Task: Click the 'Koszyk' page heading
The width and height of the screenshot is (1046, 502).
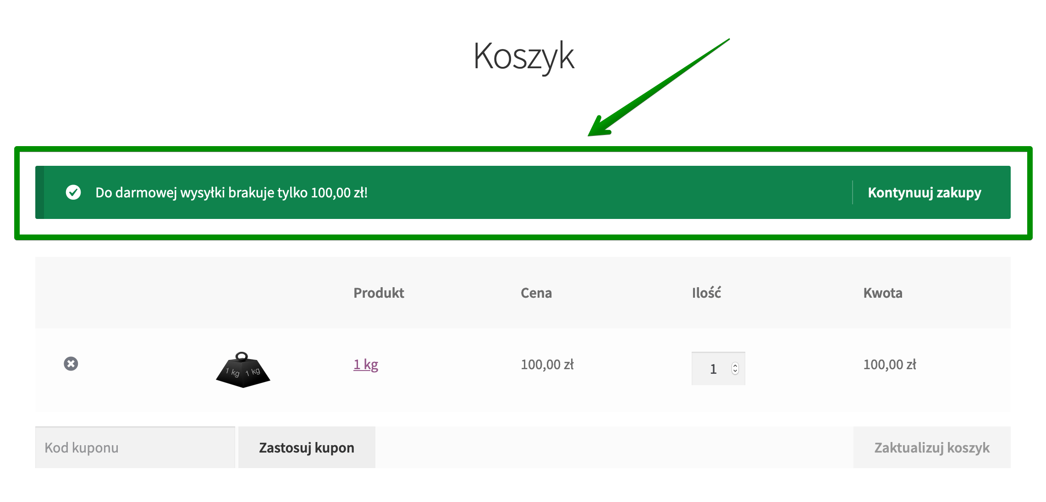Action: 523,56
